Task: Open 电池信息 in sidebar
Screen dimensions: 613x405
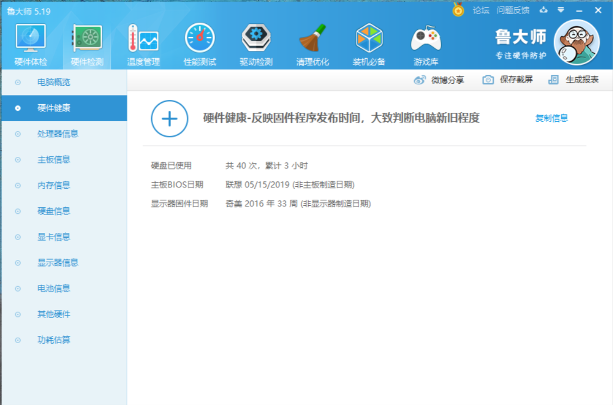Action: (x=64, y=289)
